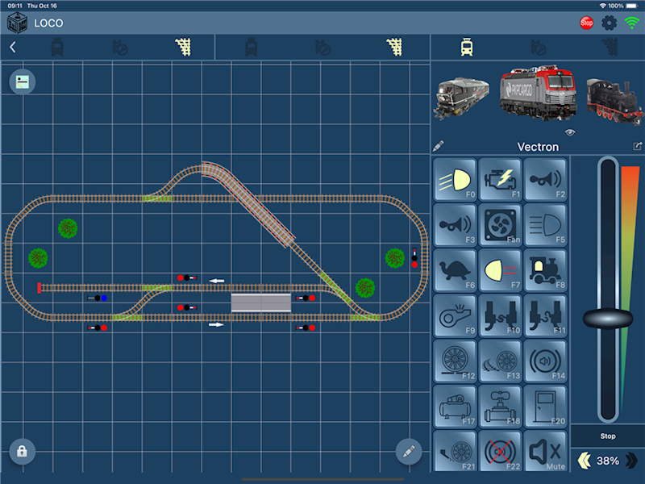Enable F6 turtle slow-speed mode
Viewport: 645px width, 484px height.
pos(455,269)
